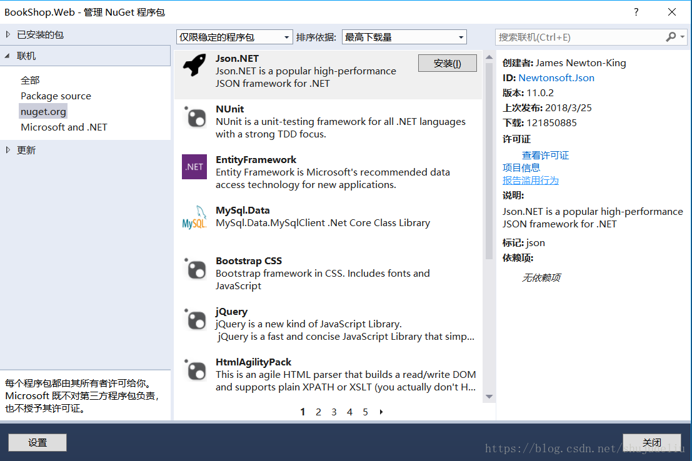Select page 1 in the pager
This screenshot has height=461, width=692.
[x=303, y=412]
